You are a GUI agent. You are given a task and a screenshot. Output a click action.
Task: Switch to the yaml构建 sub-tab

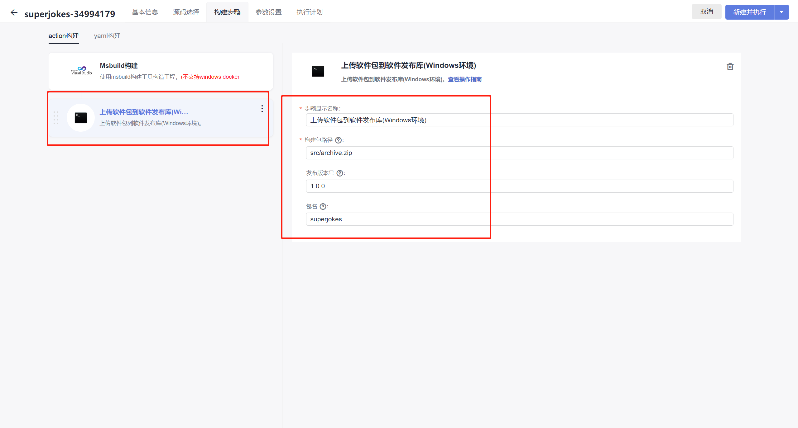coord(108,36)
